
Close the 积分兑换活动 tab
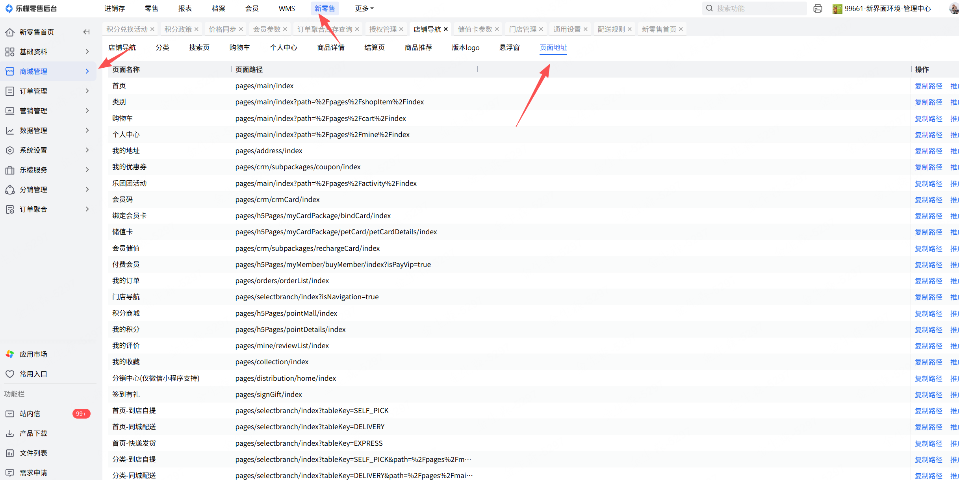(152, 29)
